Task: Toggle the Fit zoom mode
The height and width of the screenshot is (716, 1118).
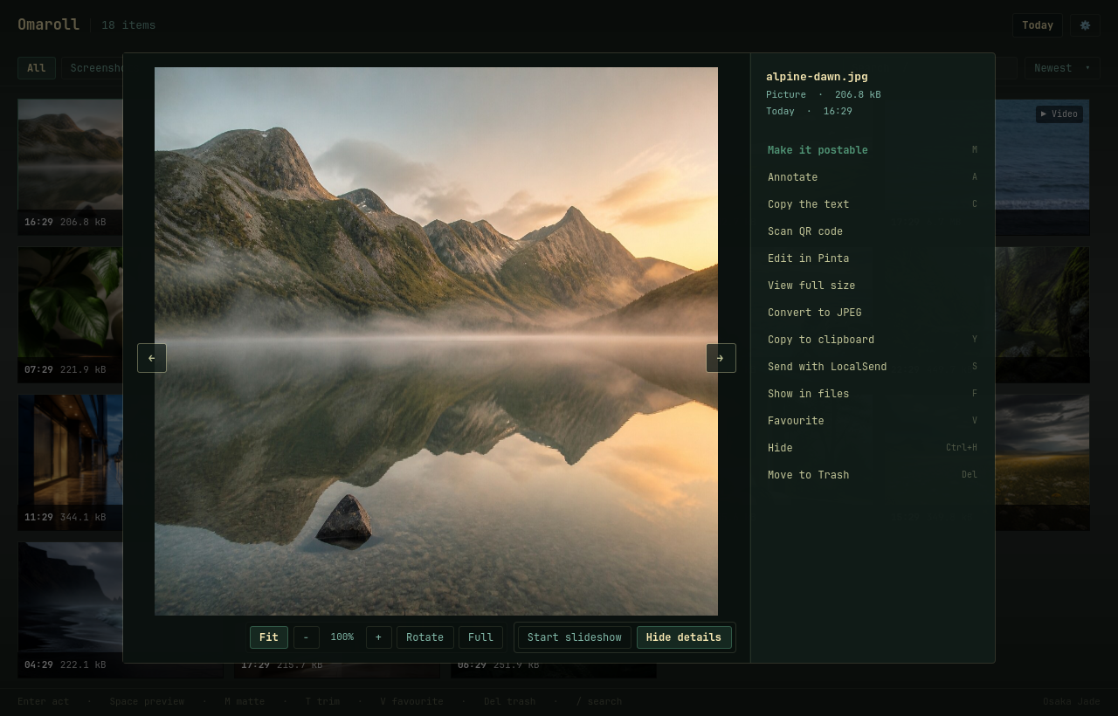Action: [269, 637]
